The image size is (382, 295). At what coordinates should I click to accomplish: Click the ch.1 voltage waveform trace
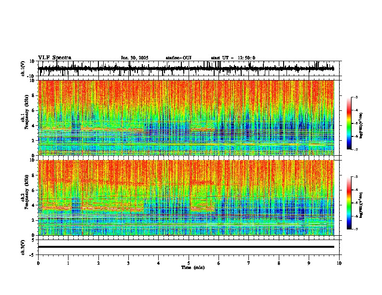(186, 68)
